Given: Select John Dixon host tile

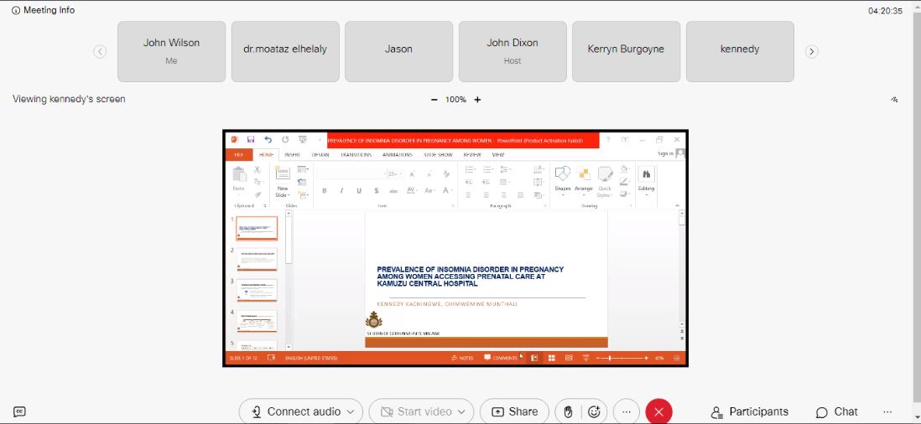Looking at the screenshot, I should coord(513,52).
